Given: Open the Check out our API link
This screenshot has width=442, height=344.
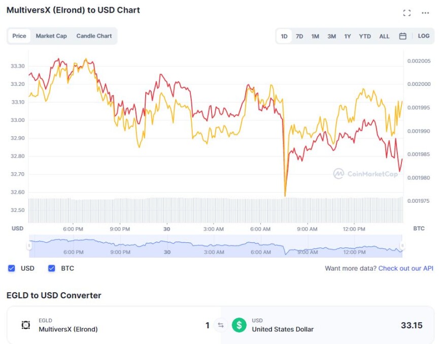Looking at the screenshot, I should pyautogui.click(x=405, y=268).
